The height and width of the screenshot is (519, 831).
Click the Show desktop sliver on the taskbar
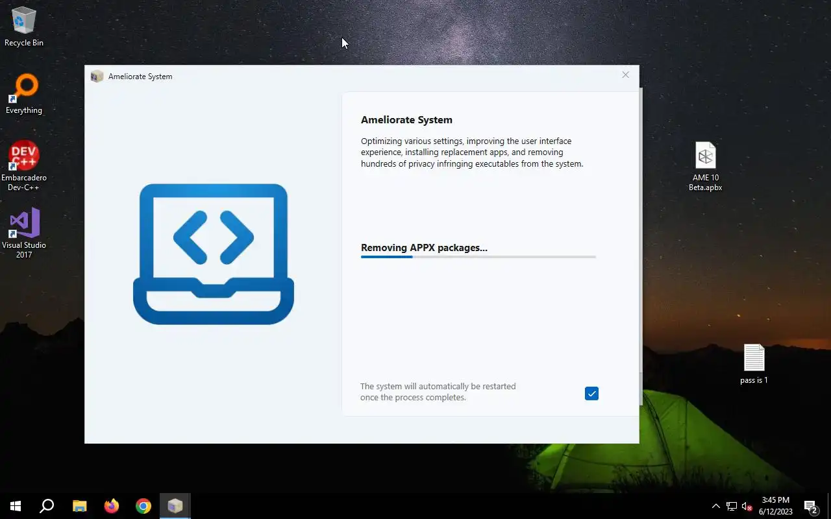829,506
